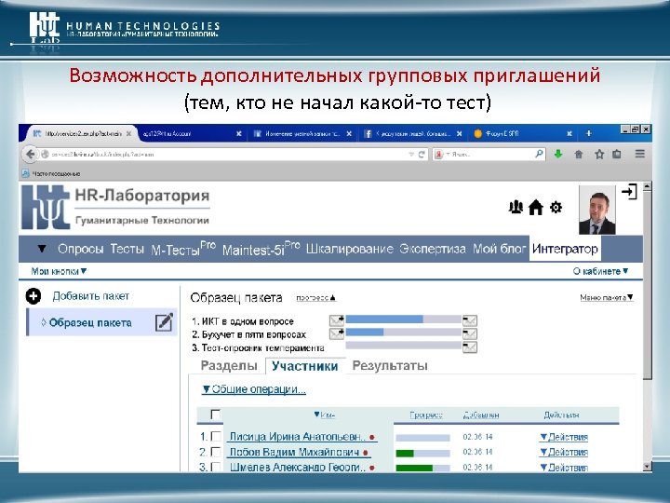Viewport: 670px width, 503px height.
Task: Reload the page with the refresh icon
Action: [x=422, y=155]
